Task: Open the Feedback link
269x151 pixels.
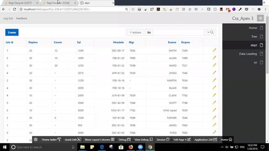Action: [21, 18]
